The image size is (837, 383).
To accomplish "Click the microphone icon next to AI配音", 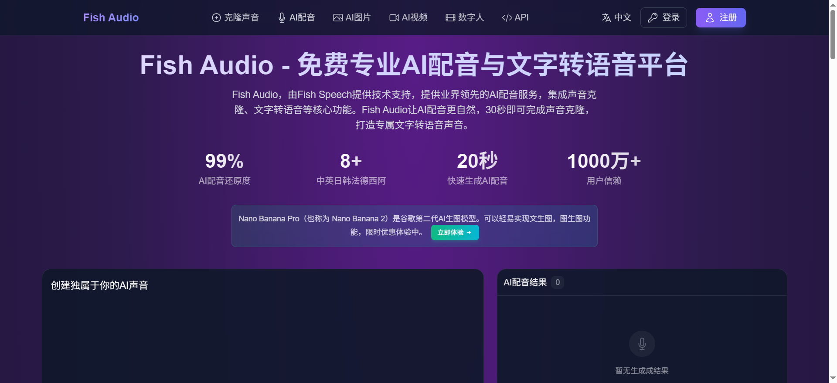I will click(282, 17).
